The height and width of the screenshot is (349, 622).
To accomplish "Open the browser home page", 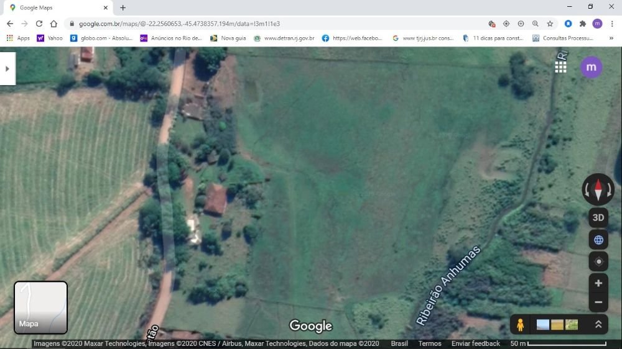I will click(53, 24).
